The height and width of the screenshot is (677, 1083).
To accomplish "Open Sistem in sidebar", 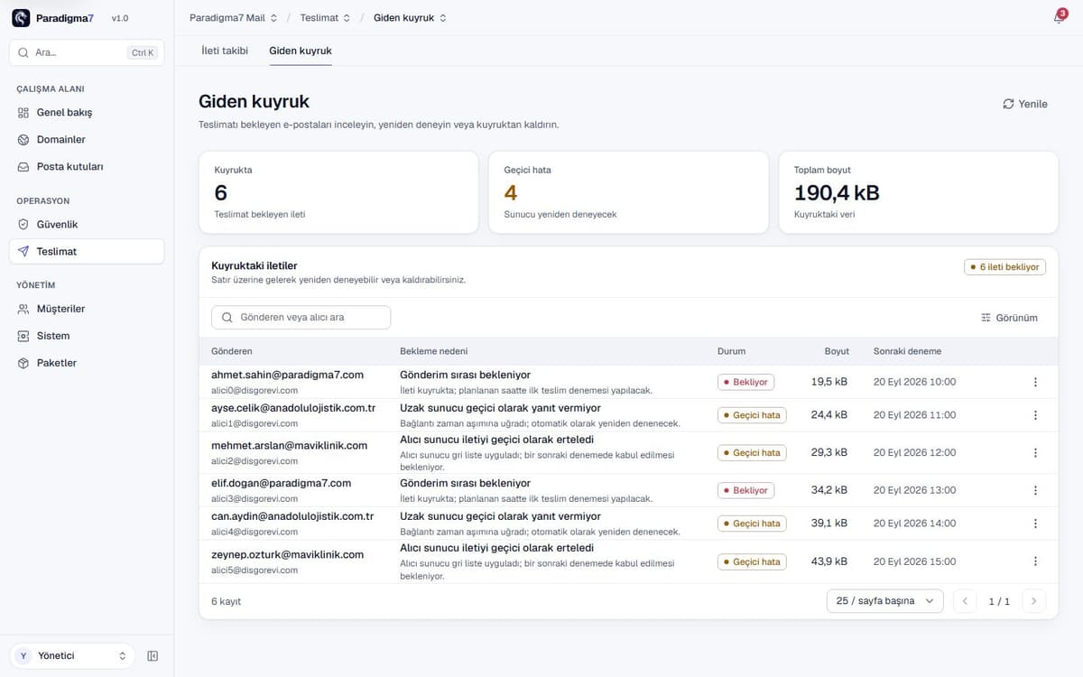I will coord(87,336).
